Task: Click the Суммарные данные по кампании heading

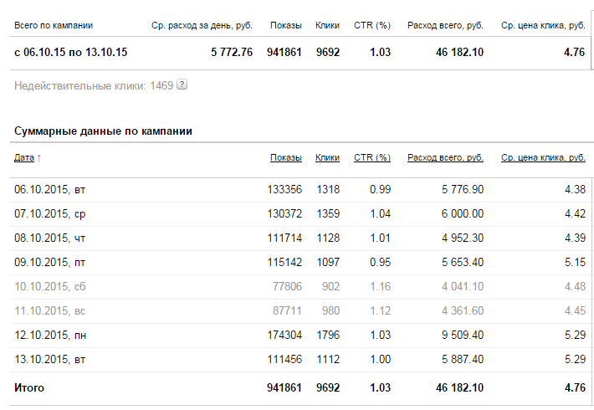Action: [103, 131]
